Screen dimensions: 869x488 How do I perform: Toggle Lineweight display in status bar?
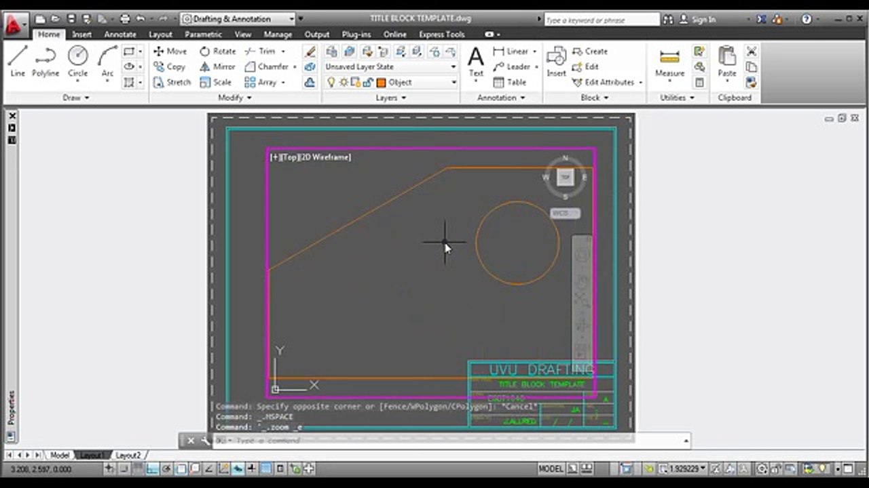tap(253, 468)
